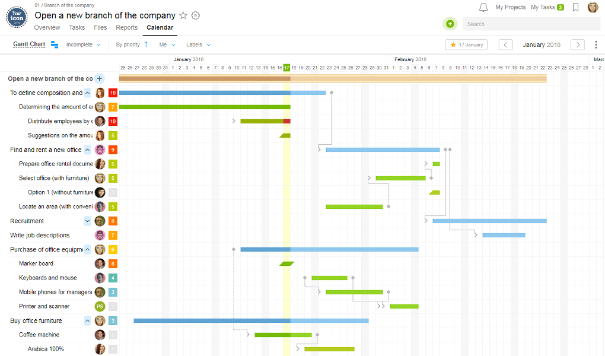The height and width of the screenshot is (356, 605).
Task: Open the Me assignee dropdown
Action: click(167, 44)
